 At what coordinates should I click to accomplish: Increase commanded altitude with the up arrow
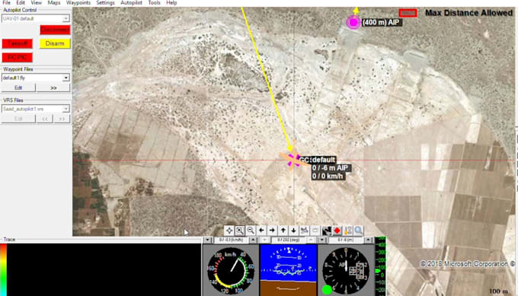[x=368, y=240]
